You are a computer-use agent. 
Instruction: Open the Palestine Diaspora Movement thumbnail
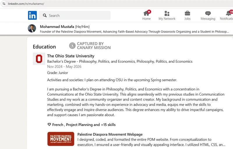point(61,139)
